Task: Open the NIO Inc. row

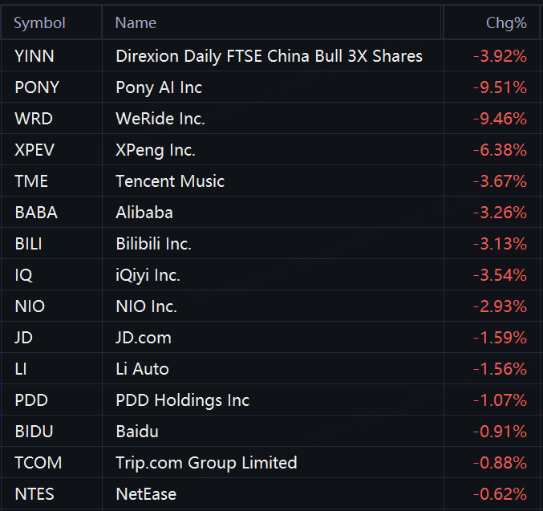Action: pyautogui.click(x=146, y=306)
